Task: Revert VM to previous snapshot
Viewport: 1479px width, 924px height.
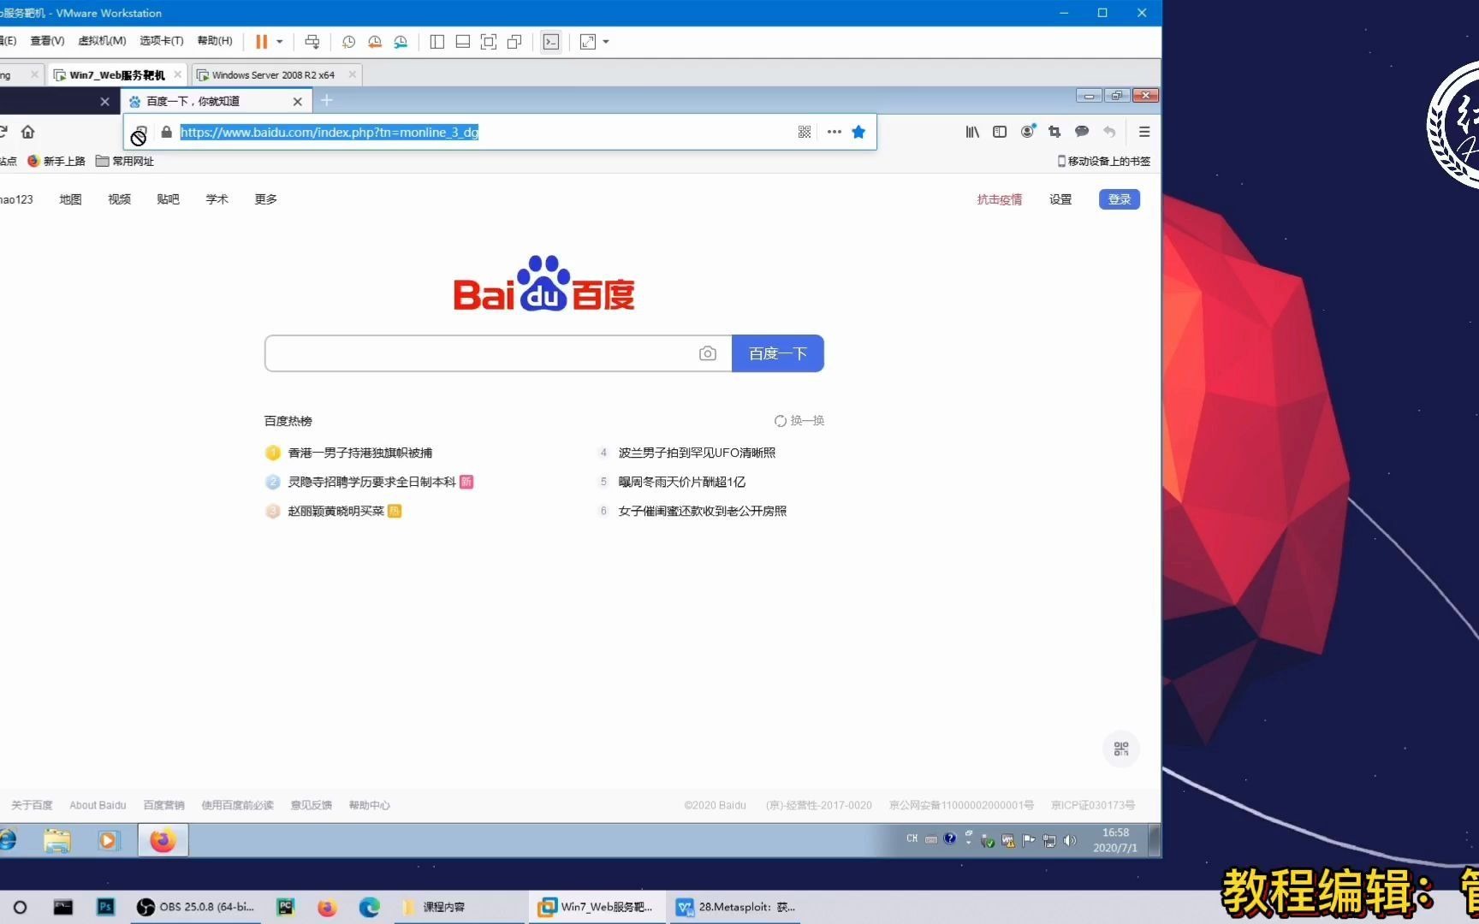Action: (375, 41)
